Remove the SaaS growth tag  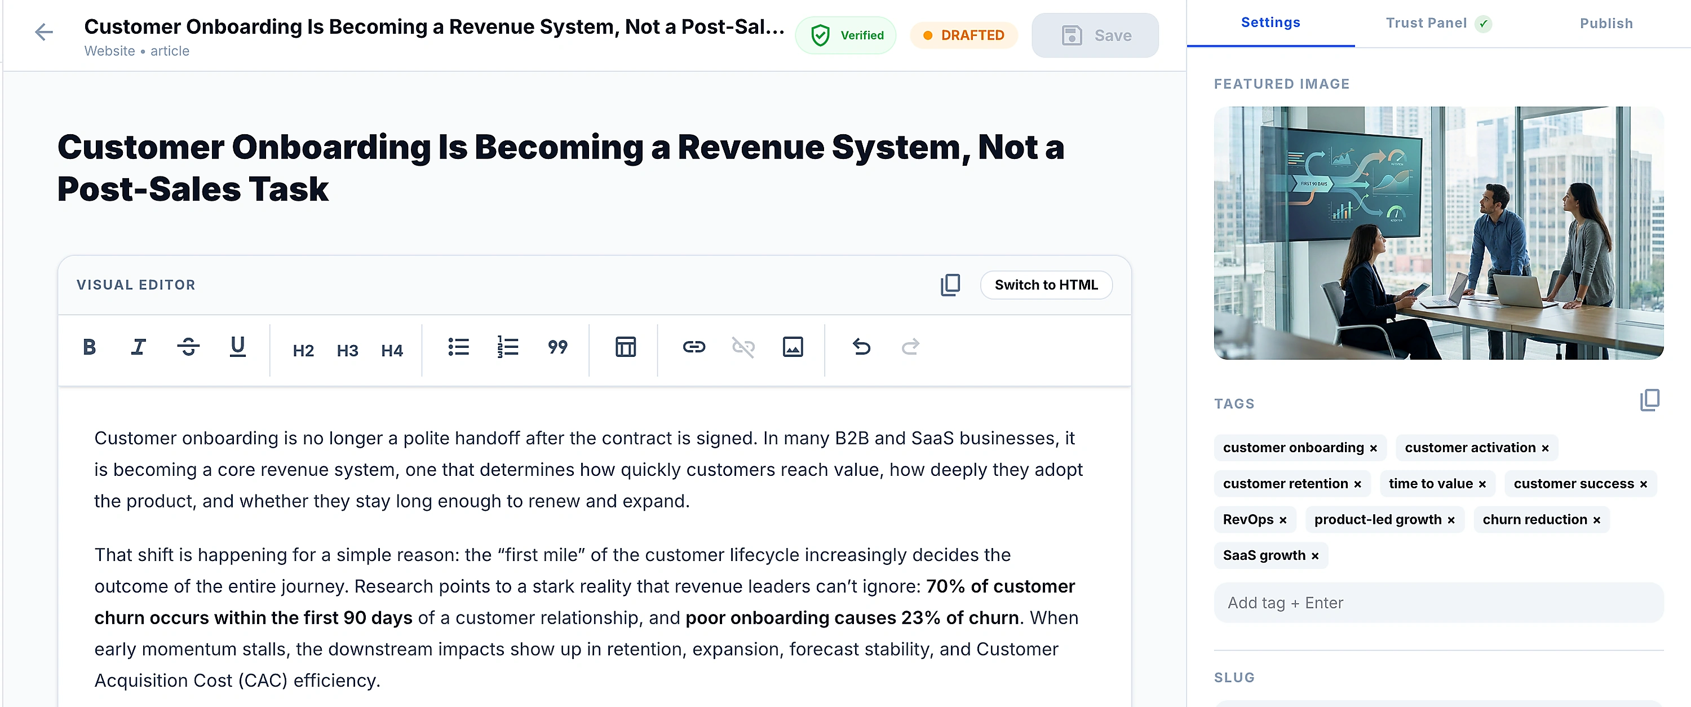pyautogui.click(x=1315, y=556)
